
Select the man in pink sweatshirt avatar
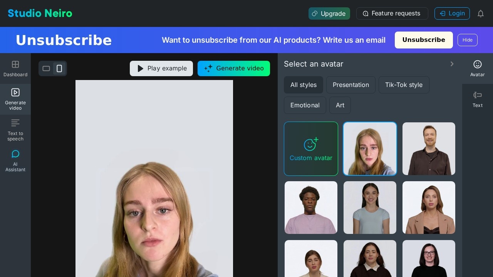311,207
